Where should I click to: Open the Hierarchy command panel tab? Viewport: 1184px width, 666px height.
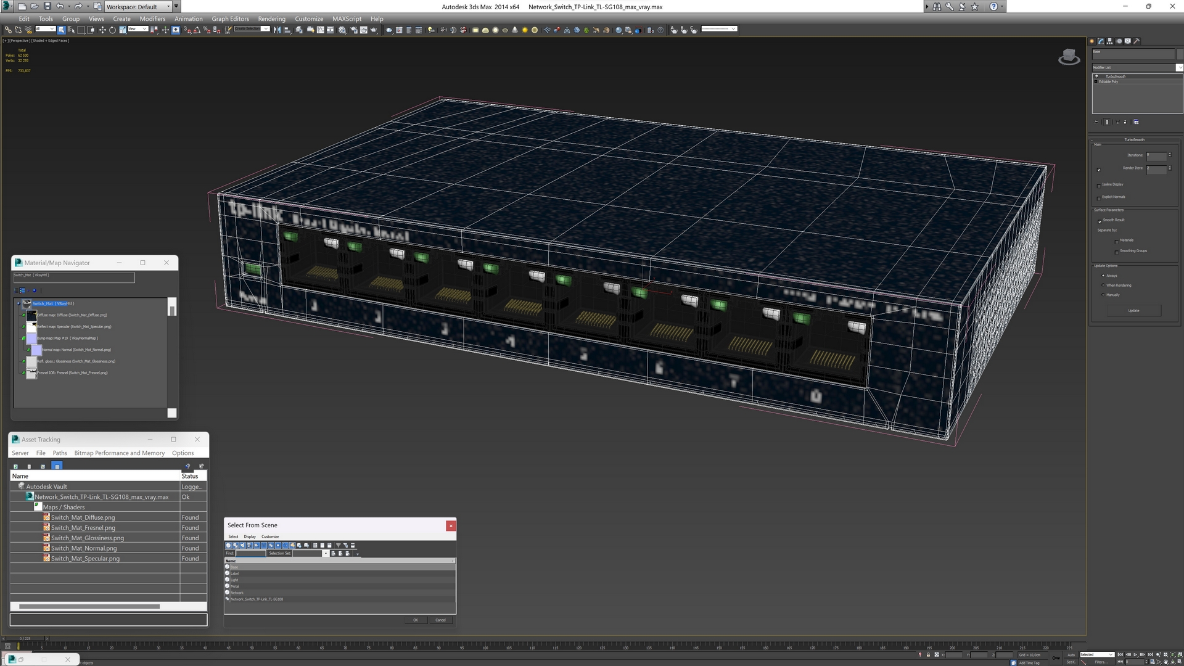coord(1110,41)
